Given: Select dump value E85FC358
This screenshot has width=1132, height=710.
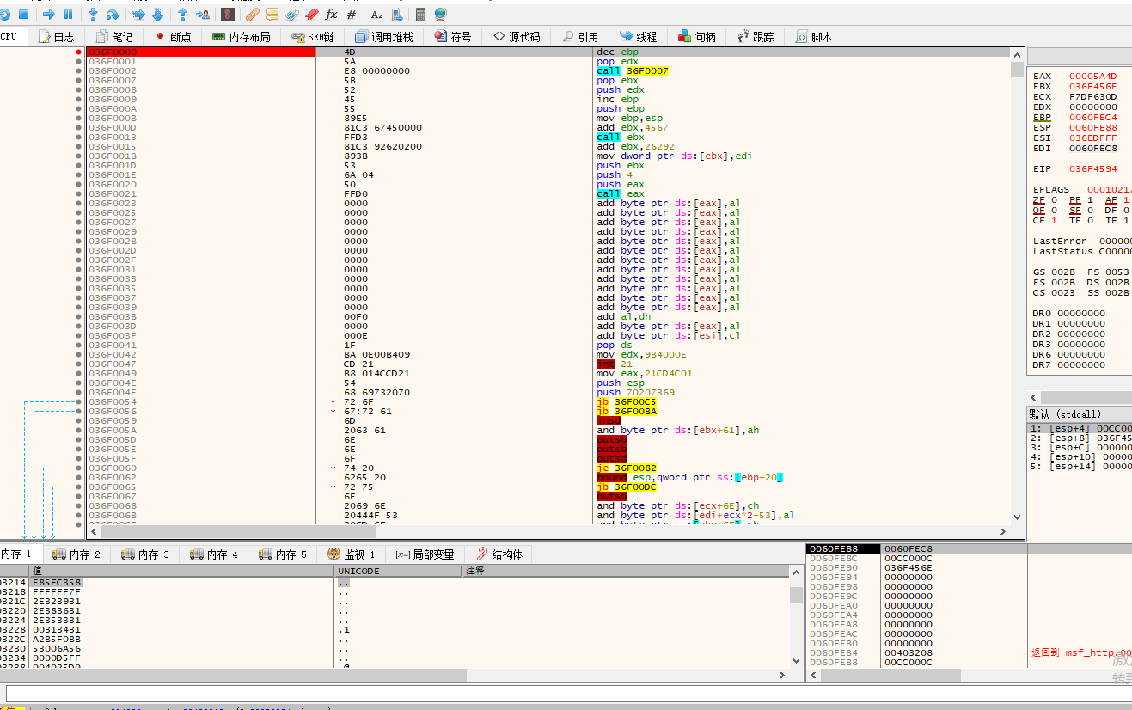Looking at the screenshot, I should coord(56,583).
